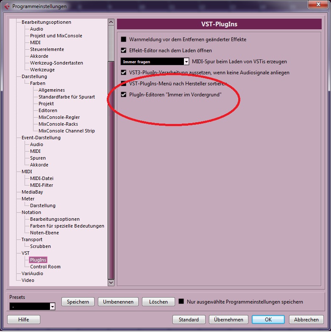Screen dimensions: 331x332
Task: Select Darstellung under Meter
Action: coord(43,205)
